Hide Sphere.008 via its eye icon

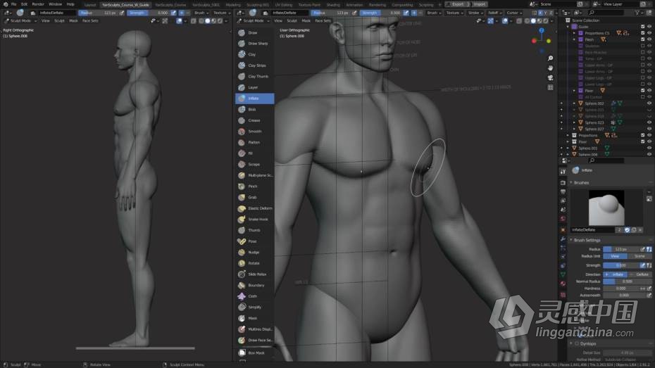pyautogui.click(x=649, y=154)
